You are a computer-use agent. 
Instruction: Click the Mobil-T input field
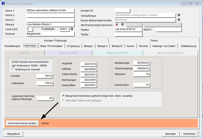(x=169, y=30)
